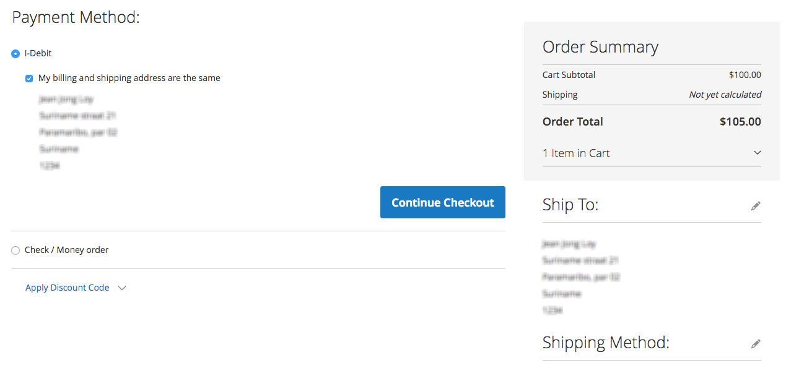Select the I-Debit radio button
The image size is (804, 381).
point(15,54)
